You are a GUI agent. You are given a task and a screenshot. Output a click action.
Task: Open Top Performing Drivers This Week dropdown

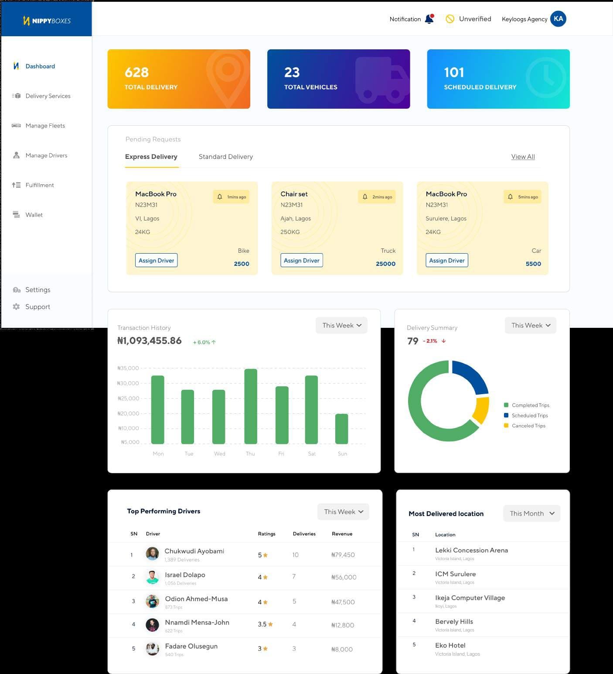343,512
